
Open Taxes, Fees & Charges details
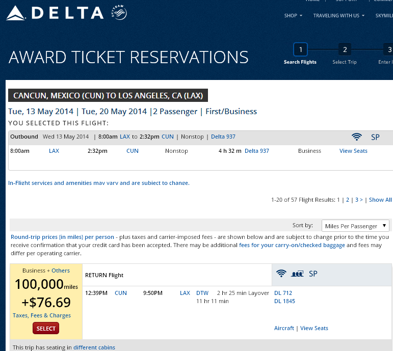point(42,315)
